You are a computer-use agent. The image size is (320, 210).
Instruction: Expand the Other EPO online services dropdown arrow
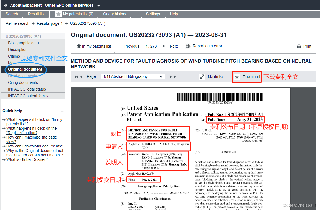pos(98,6)
